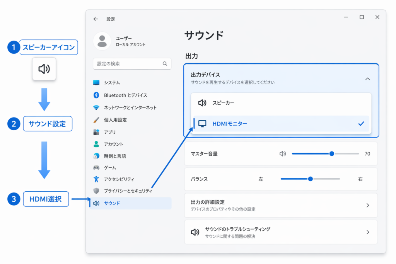
Task: Click サウンドを再生するデバイス subtitle text
Action: 232,82
